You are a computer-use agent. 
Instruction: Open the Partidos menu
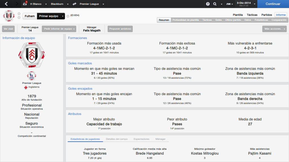click(267, 15)
